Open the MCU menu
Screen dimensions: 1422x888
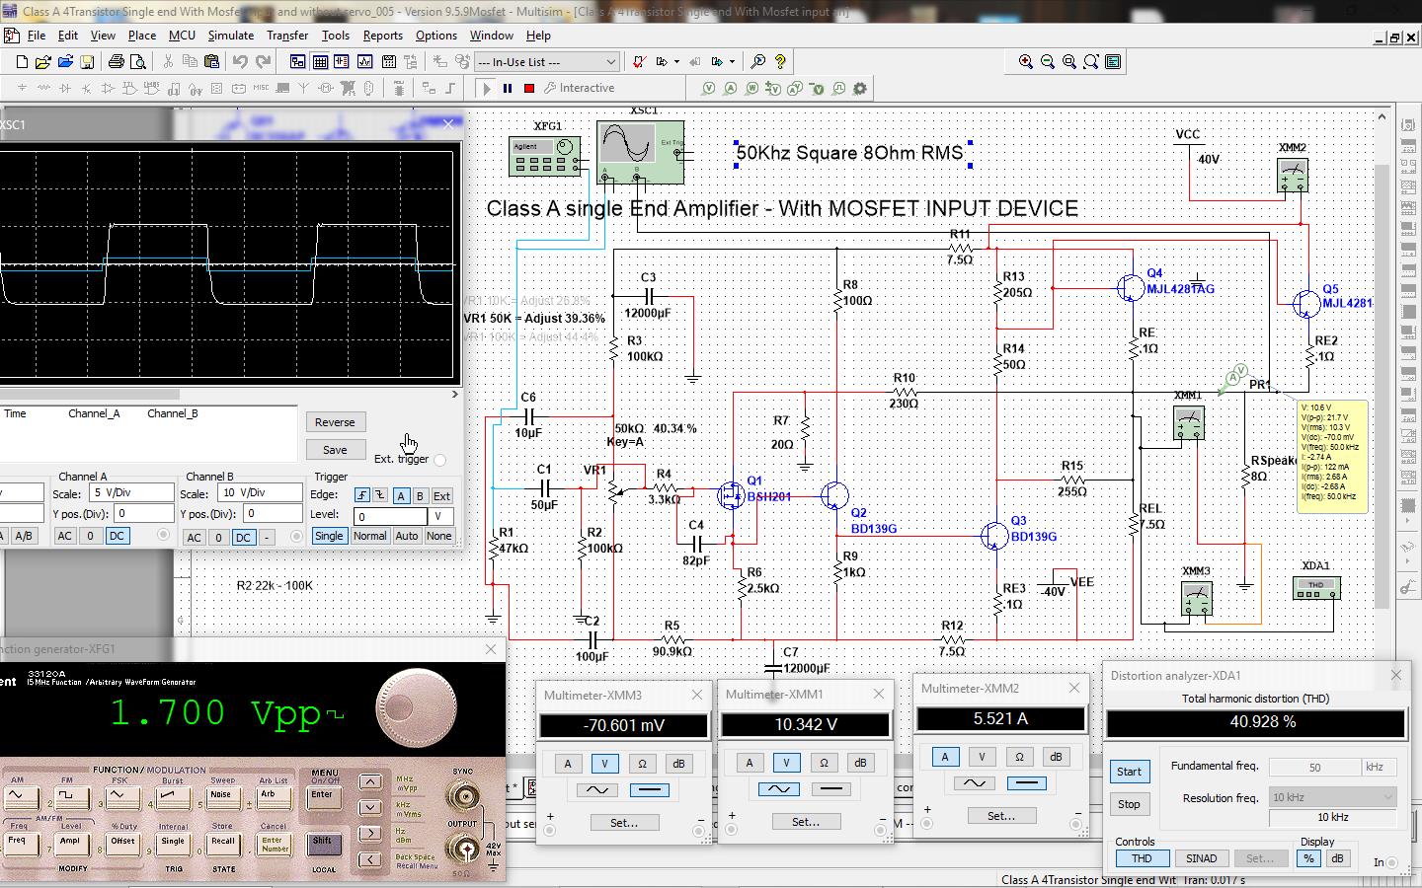click(x=182, y=35)
